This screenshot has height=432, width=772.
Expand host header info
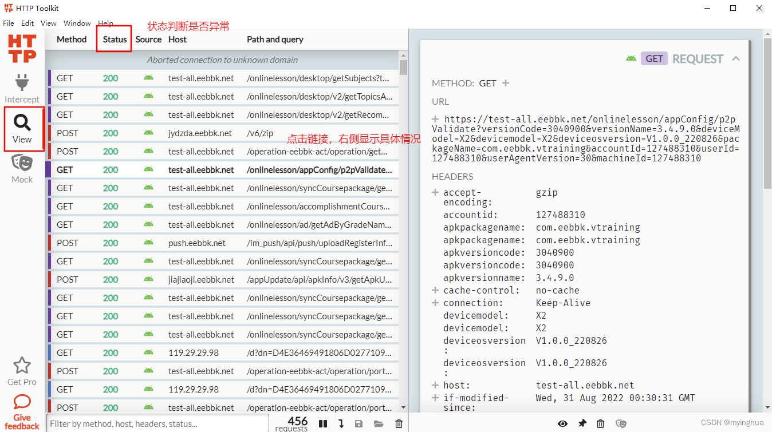[x=436, y=385]
